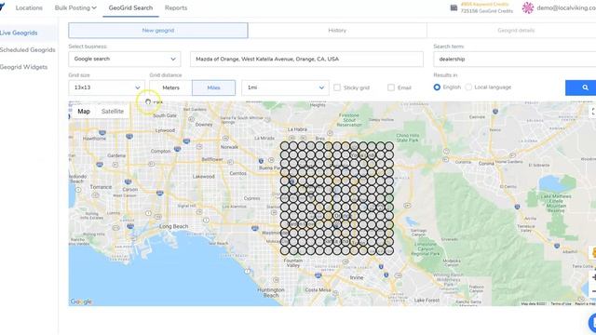Click the Compton map label
Image resolution: width=596 pixels, height=335 pixels.
pos(160,151)
